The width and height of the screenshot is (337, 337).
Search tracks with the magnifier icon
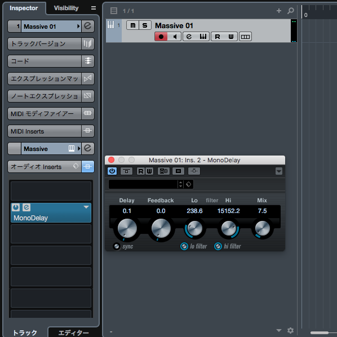pyautogui.click(x=291, y=11)
